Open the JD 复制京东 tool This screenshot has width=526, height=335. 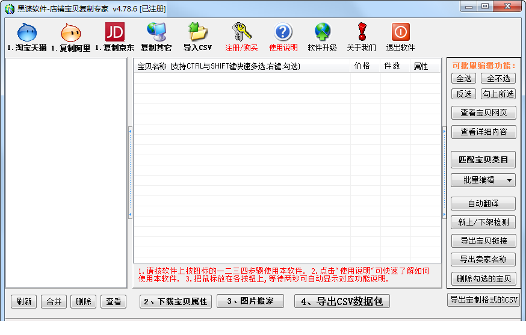[115, 37]
